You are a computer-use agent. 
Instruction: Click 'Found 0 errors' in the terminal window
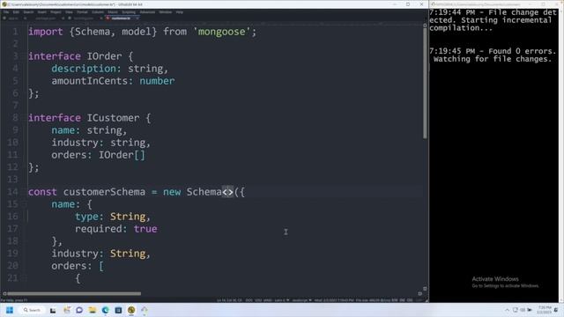523,51
